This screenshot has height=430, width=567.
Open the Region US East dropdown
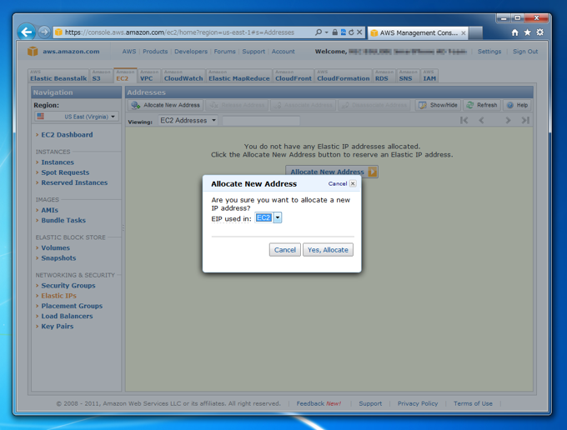[77, 117]
